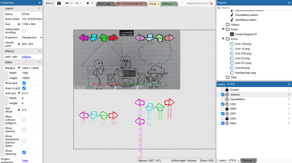This screenshot has height=163, width=292.
Task: Disable the Snap to grid checkbox
Action: pos(24,88)
